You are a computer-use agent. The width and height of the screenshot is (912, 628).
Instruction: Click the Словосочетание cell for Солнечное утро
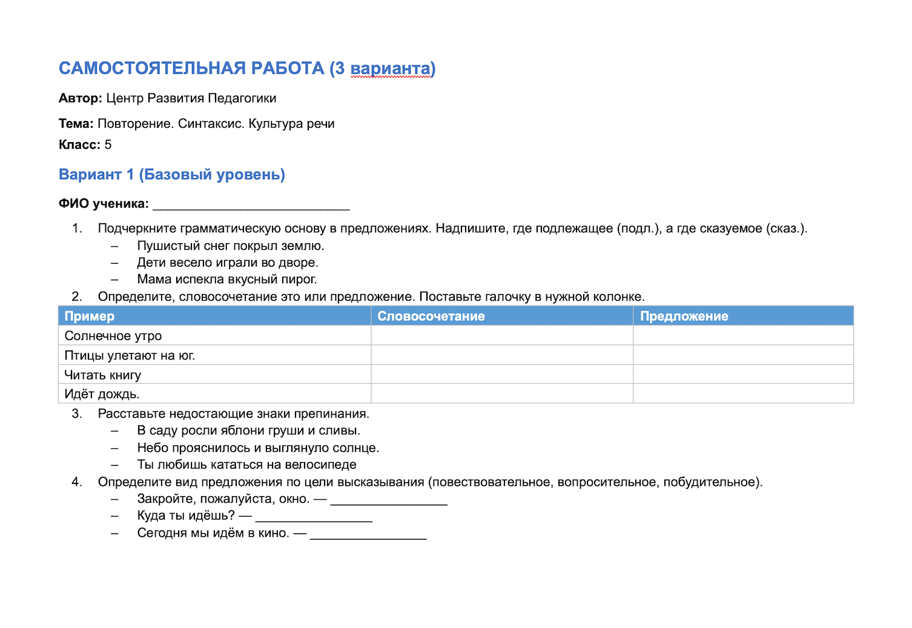(x=502, y=336)
